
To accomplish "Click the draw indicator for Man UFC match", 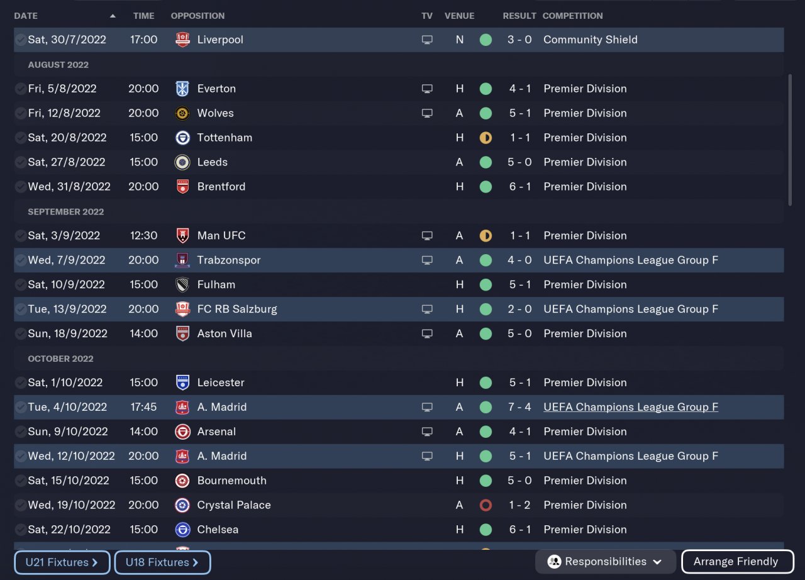I will coord(486,236).
